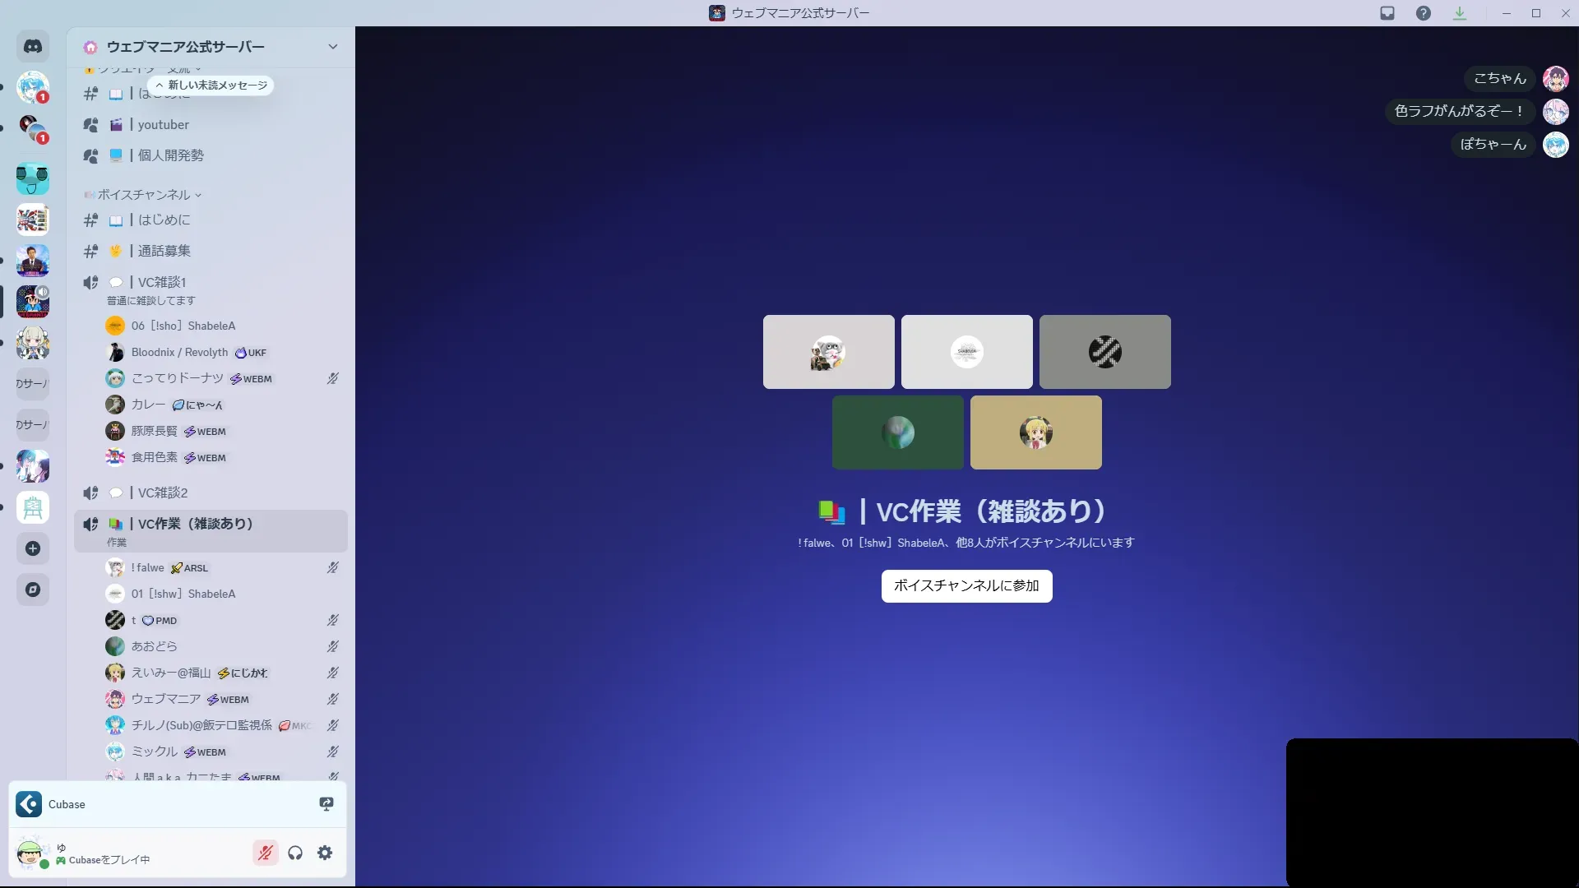The height and width of the screenshot is (888, 1579).
Task: Collapse the ボイスチャンネル category
Action: pyautogui.click(x=144, y=195)
